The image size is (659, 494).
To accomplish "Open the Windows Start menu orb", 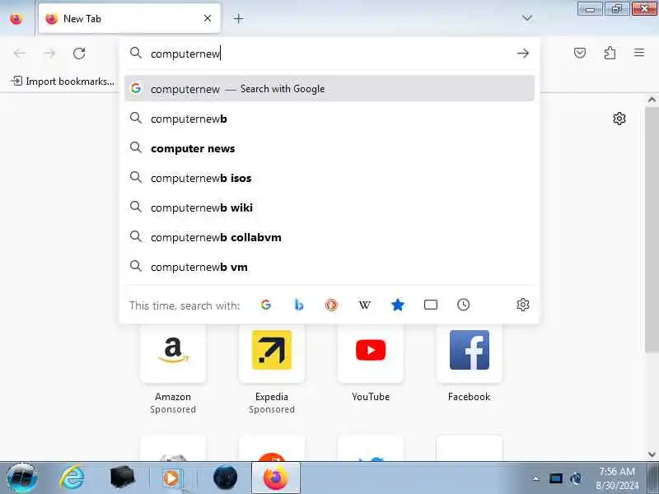I will point(22,478).
